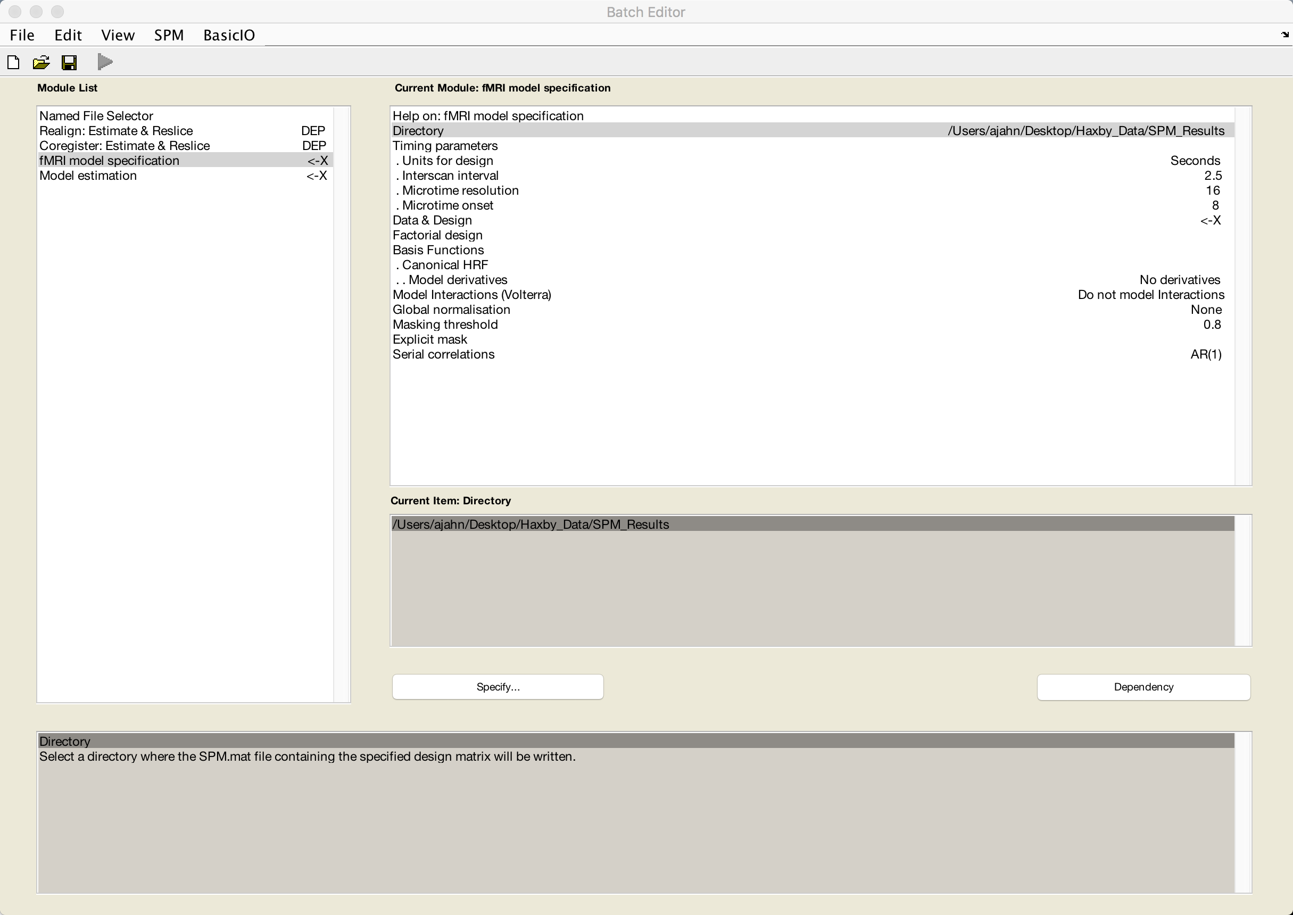Image resolution: width=1293 pixels, height=915 pixels.
Task: Open the BasicIO menu
Action: (229, 35)
